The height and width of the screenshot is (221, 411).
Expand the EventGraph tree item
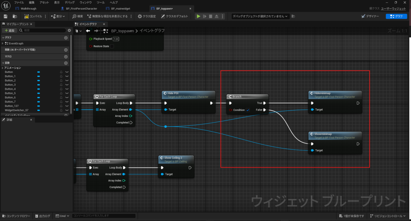coord(3,43)
